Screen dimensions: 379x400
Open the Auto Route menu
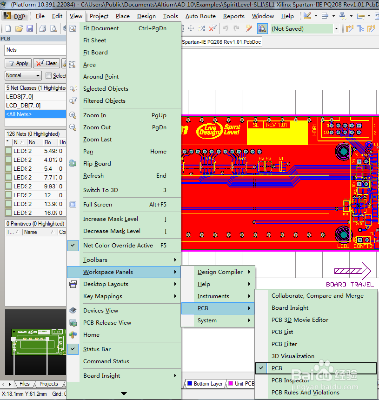coord(200,16)
